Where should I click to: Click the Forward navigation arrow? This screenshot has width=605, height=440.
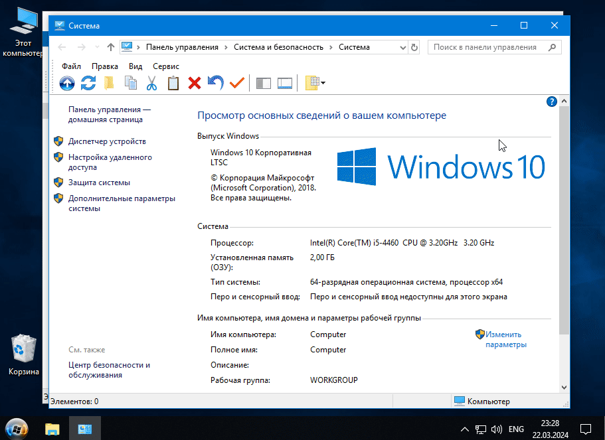tap(82, 47)
